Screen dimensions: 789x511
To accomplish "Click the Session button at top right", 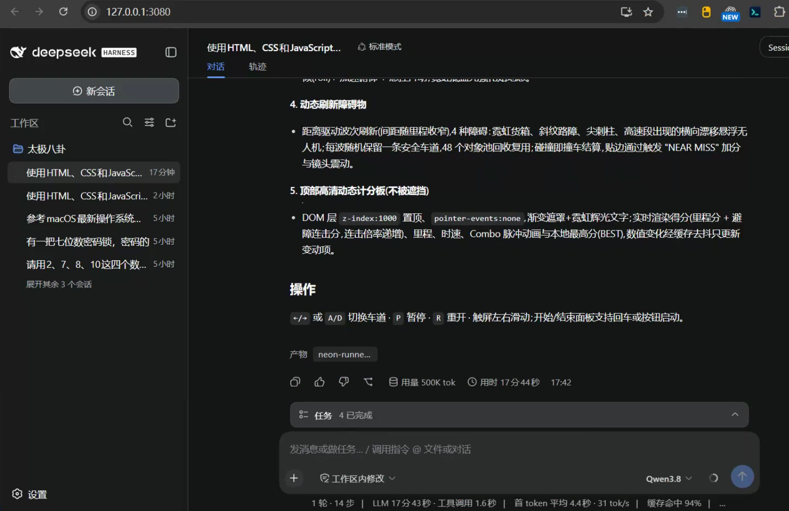I will pyautogui.click(x=776, y=48).
